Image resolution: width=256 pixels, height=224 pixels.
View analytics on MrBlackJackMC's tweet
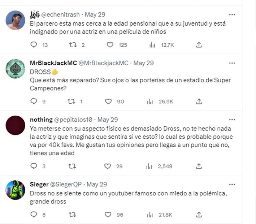pyautogui.click(x=150, y=102)
